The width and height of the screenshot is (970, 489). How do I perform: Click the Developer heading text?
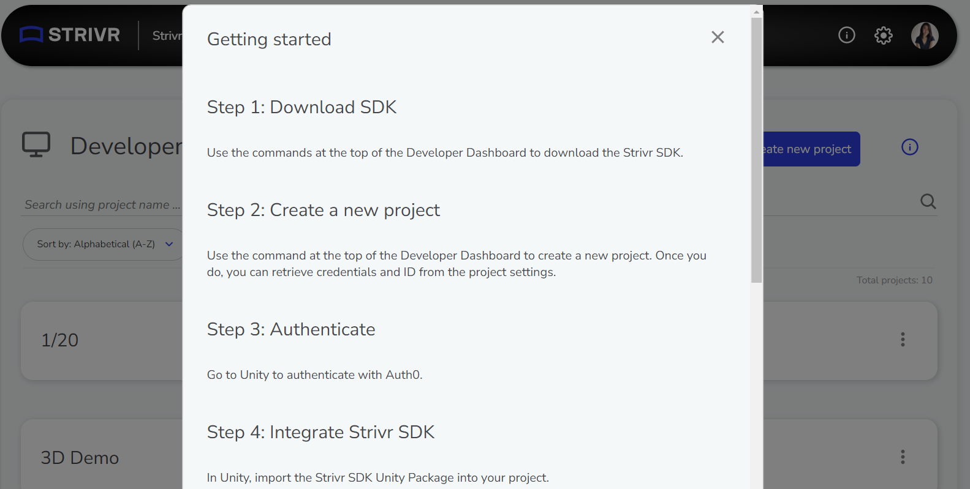click(126, 146)
